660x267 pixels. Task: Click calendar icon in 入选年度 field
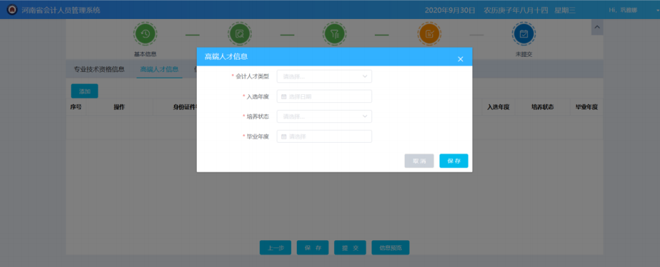pos(284,96)
